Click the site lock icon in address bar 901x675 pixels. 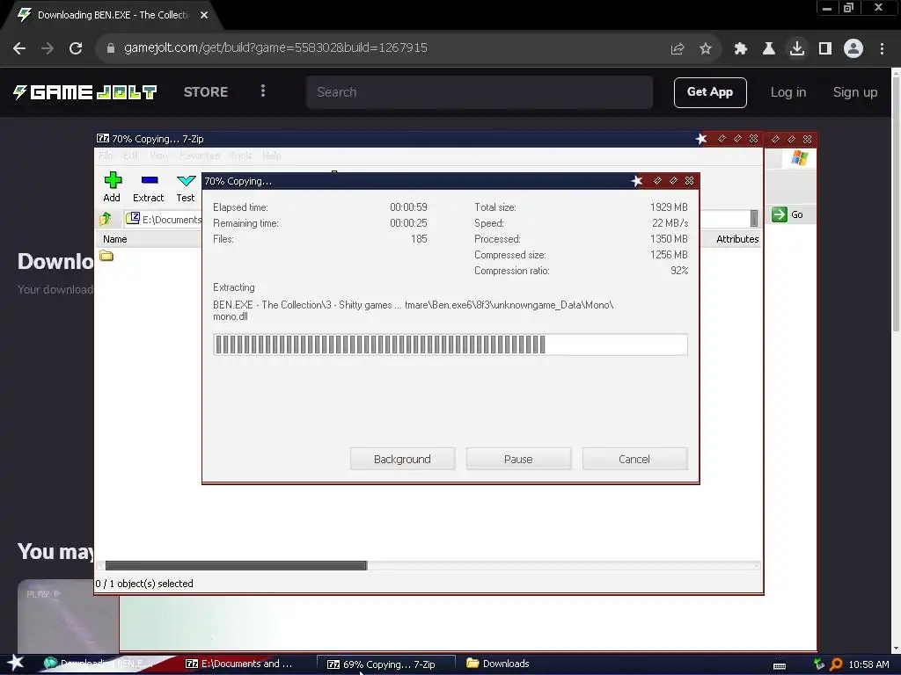click(111, 48)
